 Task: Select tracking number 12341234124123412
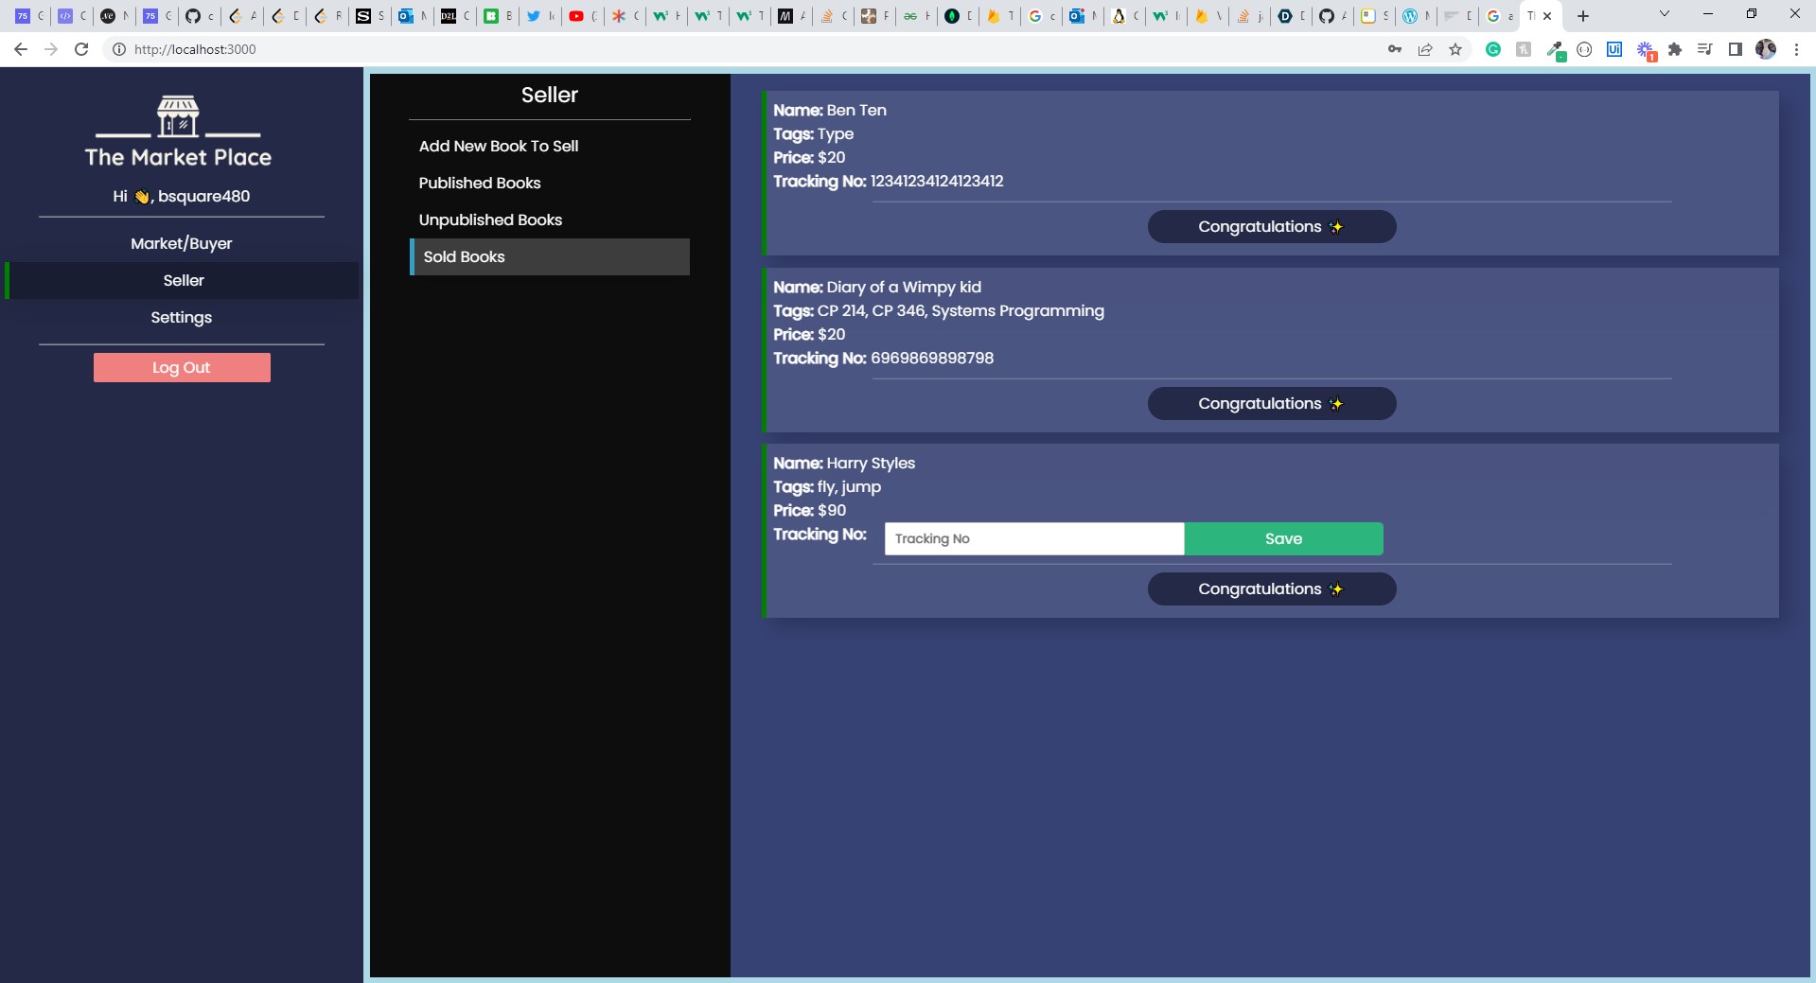pos(937,181)
